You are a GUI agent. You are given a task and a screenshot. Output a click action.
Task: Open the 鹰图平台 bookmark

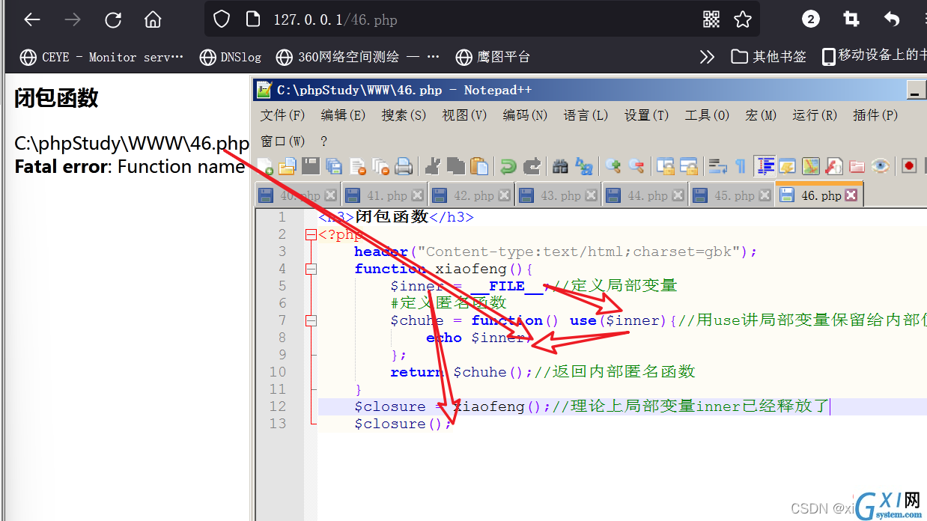point(493,57)
